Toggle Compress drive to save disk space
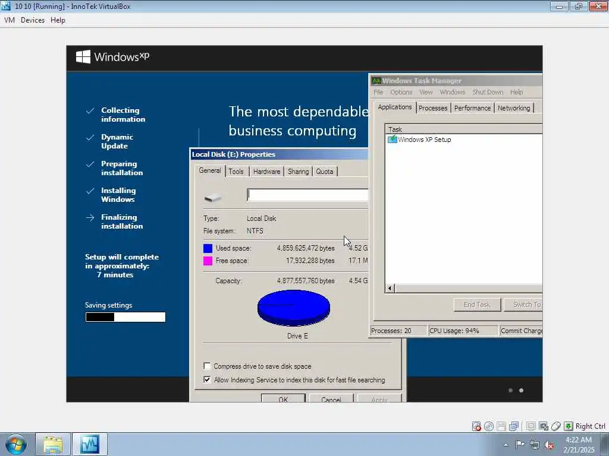 (207, 366)
